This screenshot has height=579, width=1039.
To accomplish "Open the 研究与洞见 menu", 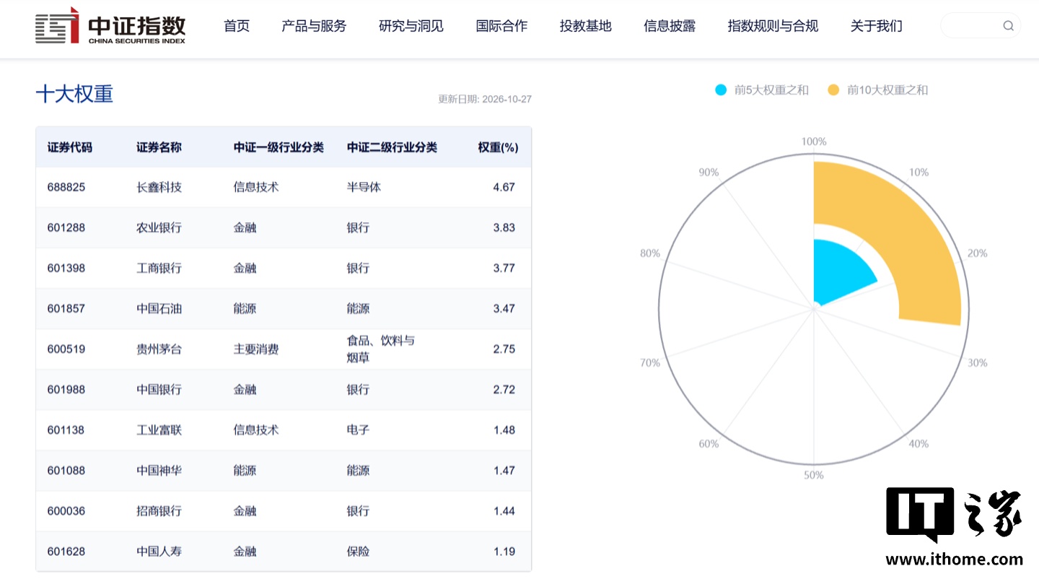I will [x=411, y=26].
